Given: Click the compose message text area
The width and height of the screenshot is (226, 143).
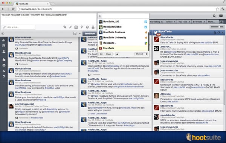Looking at the screenshot, I should tap(49, 18).
